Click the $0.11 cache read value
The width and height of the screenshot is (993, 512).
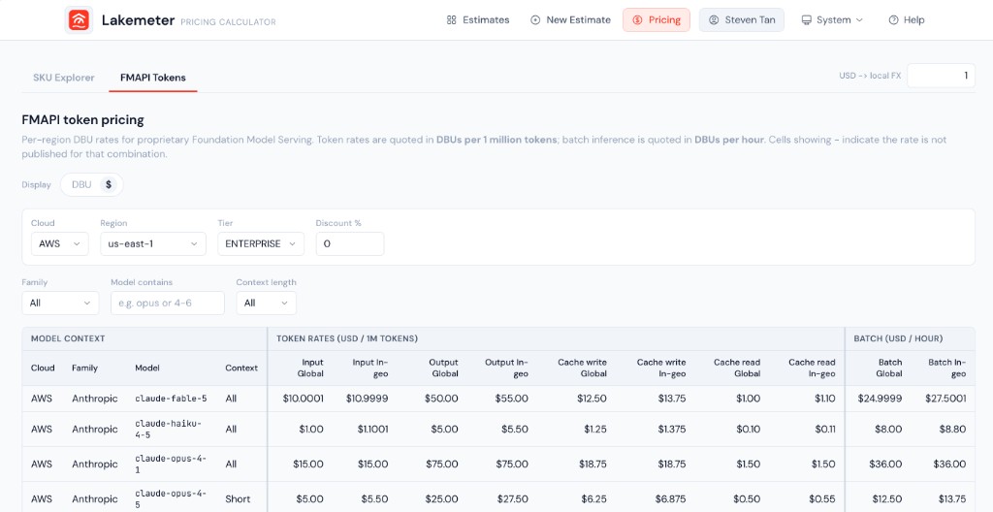pos(825,429)
